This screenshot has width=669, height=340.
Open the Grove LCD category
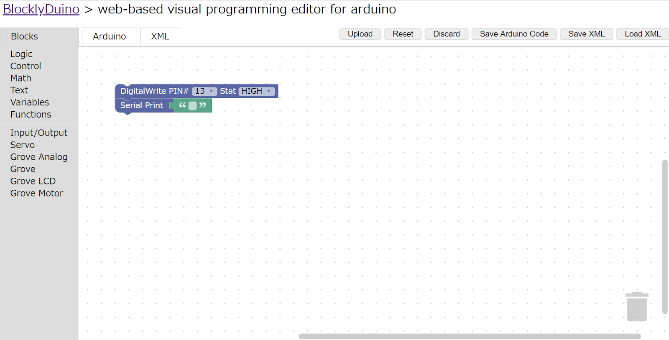pos(33,181)
